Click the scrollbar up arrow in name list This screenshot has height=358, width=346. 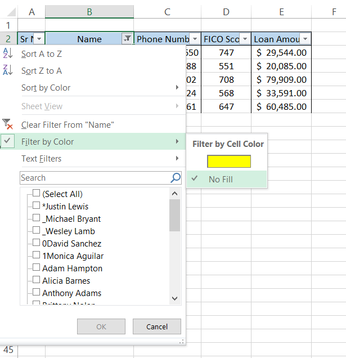(174, 194)
